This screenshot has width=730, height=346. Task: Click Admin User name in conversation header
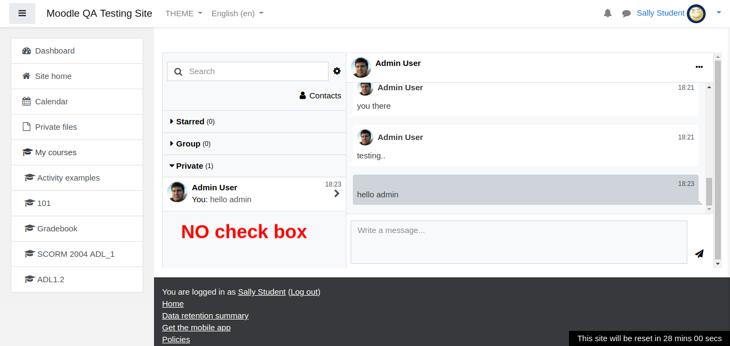pos(398,63)
